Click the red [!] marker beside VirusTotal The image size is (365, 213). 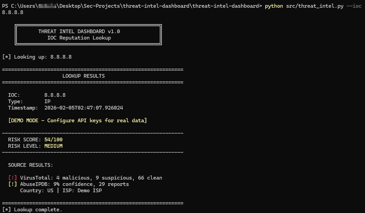(12, 178)
